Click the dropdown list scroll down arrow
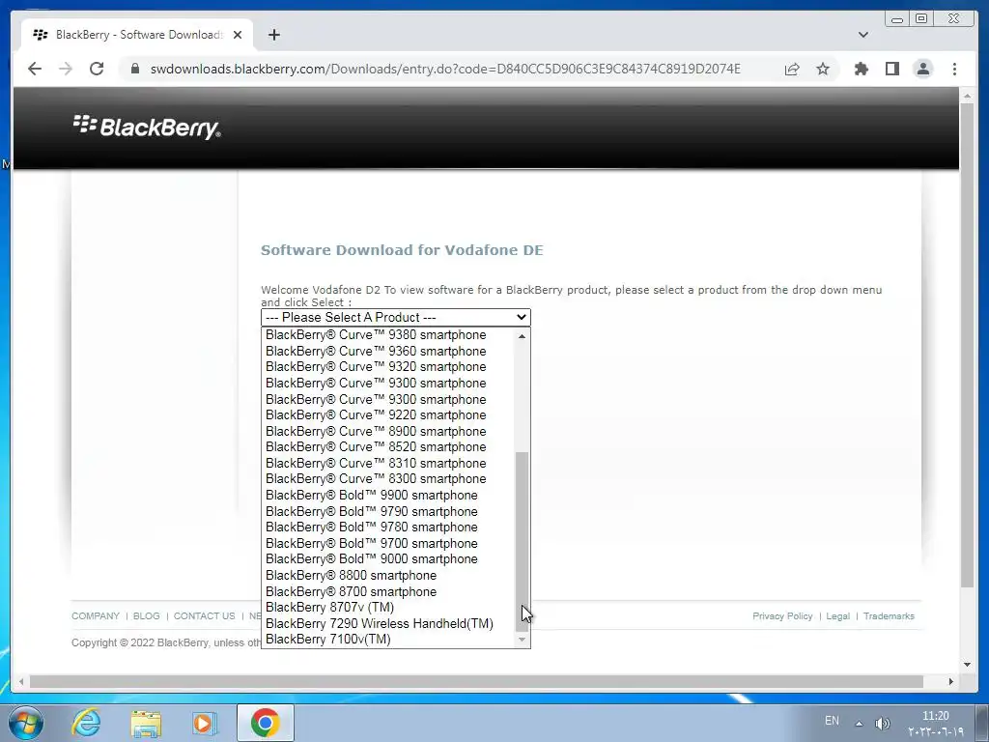Viewport: 989px width, 742px height. [x=523, y=640]
